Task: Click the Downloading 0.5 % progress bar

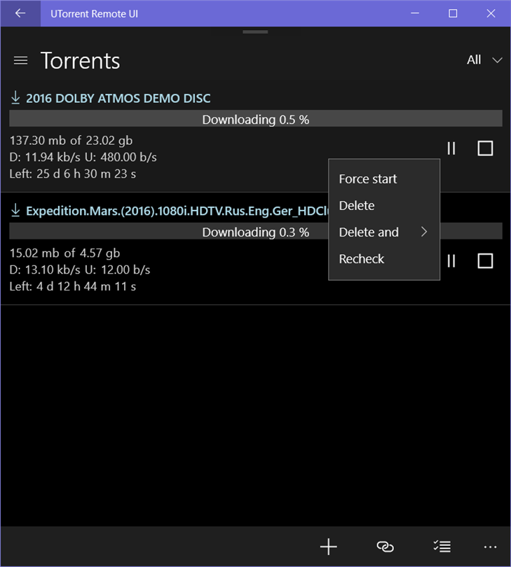Action: click(x=256, y=118)
